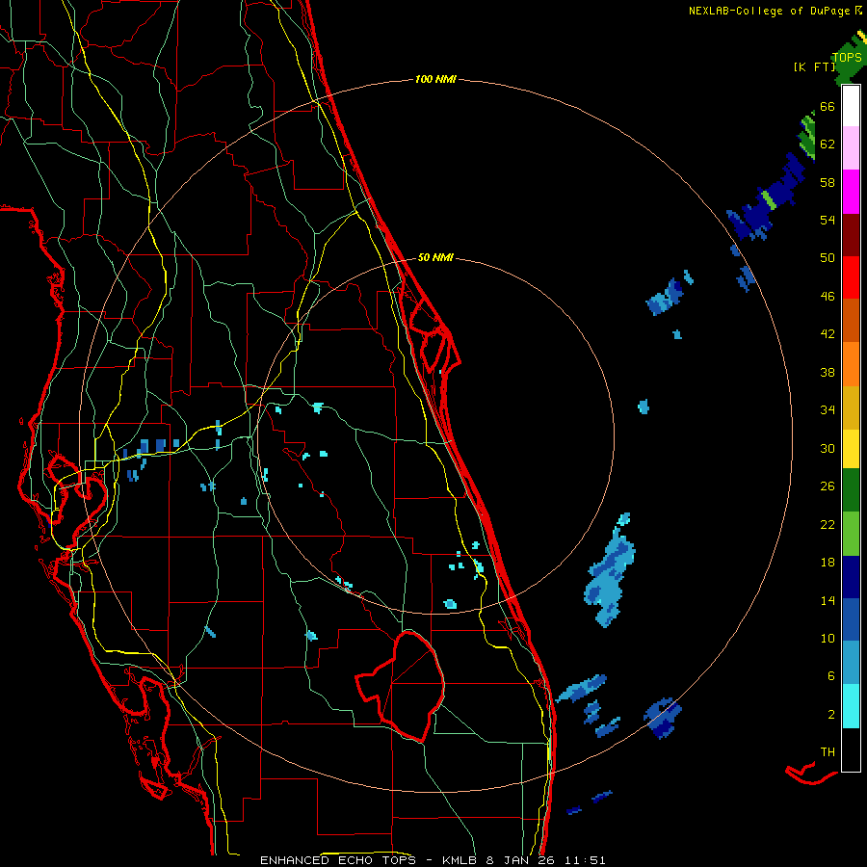The width and height of the screenshot is (867, 867).
Task: Select the medium blue legend swatch
Action: [x=851, y=619]
